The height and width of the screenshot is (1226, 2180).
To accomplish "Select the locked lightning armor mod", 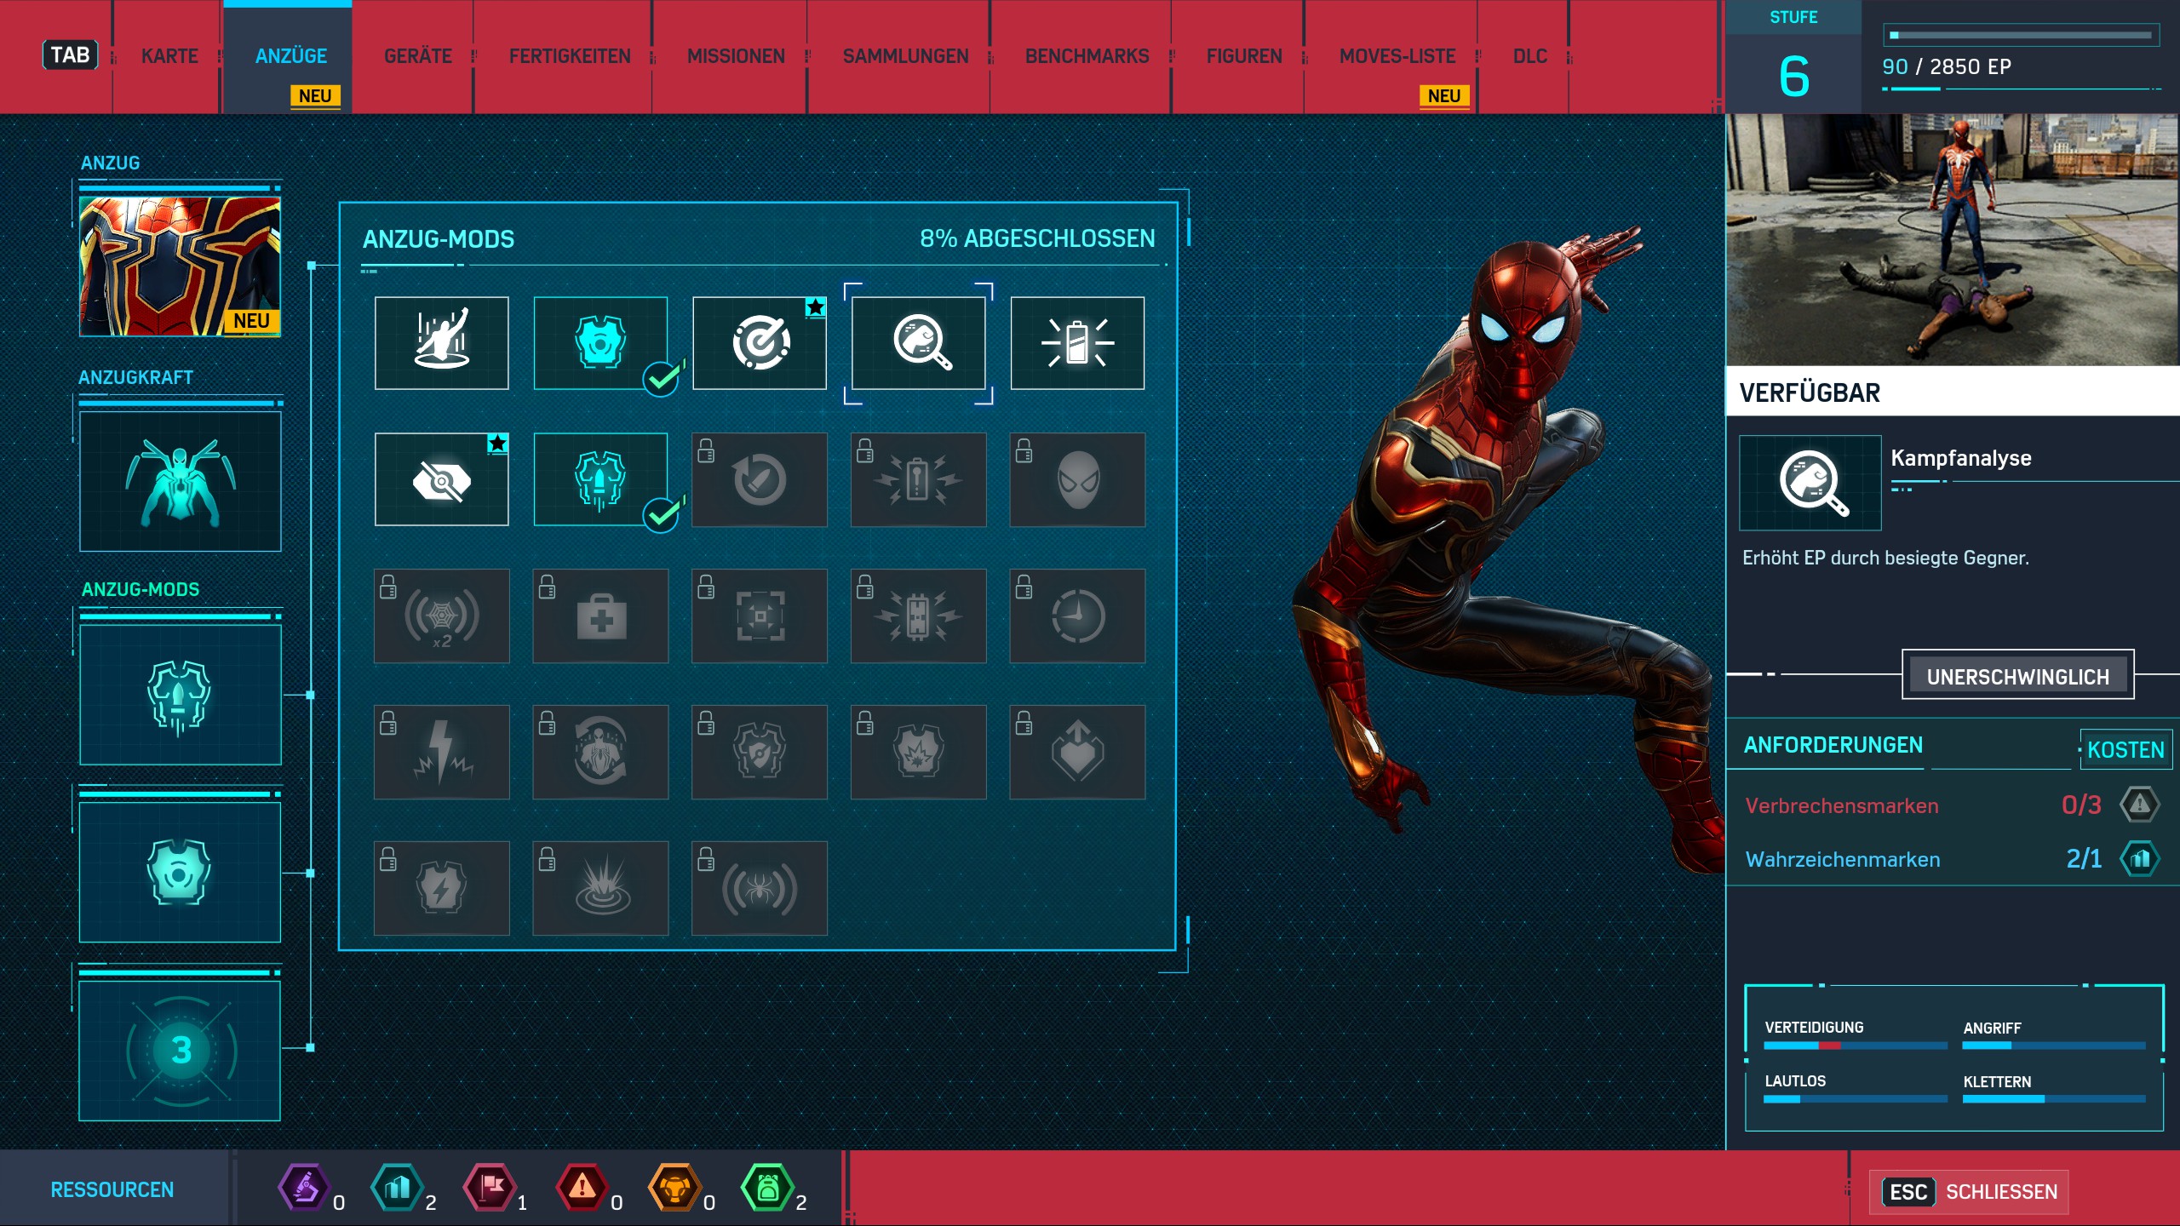I will click(441, 888).
